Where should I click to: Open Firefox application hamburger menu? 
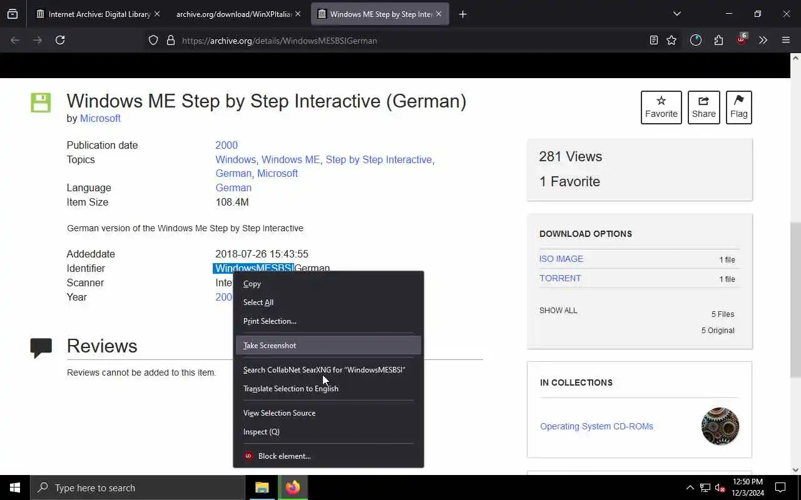tap(786, 40)
